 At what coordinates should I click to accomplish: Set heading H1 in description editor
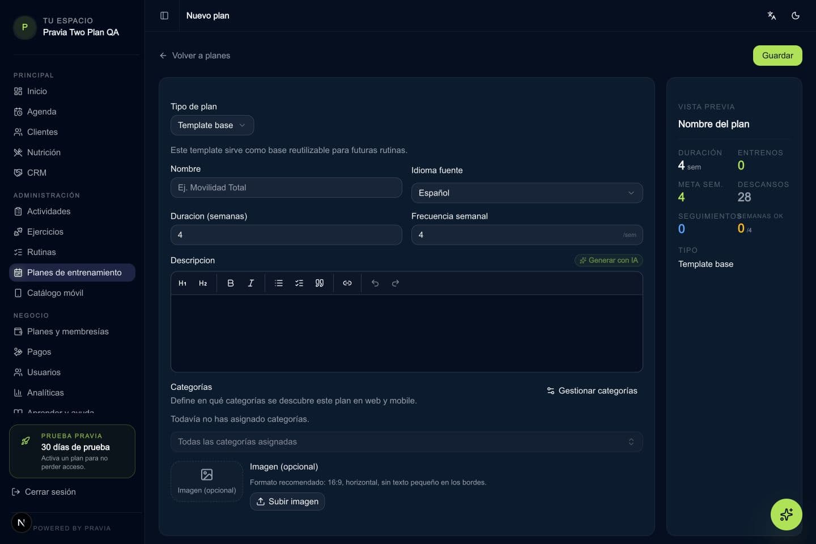(182, 283)
